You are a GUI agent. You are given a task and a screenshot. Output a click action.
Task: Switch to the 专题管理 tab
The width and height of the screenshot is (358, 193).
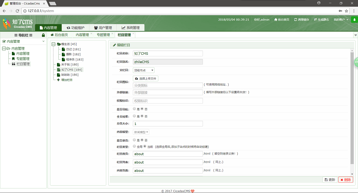click(x=103, y=35)
